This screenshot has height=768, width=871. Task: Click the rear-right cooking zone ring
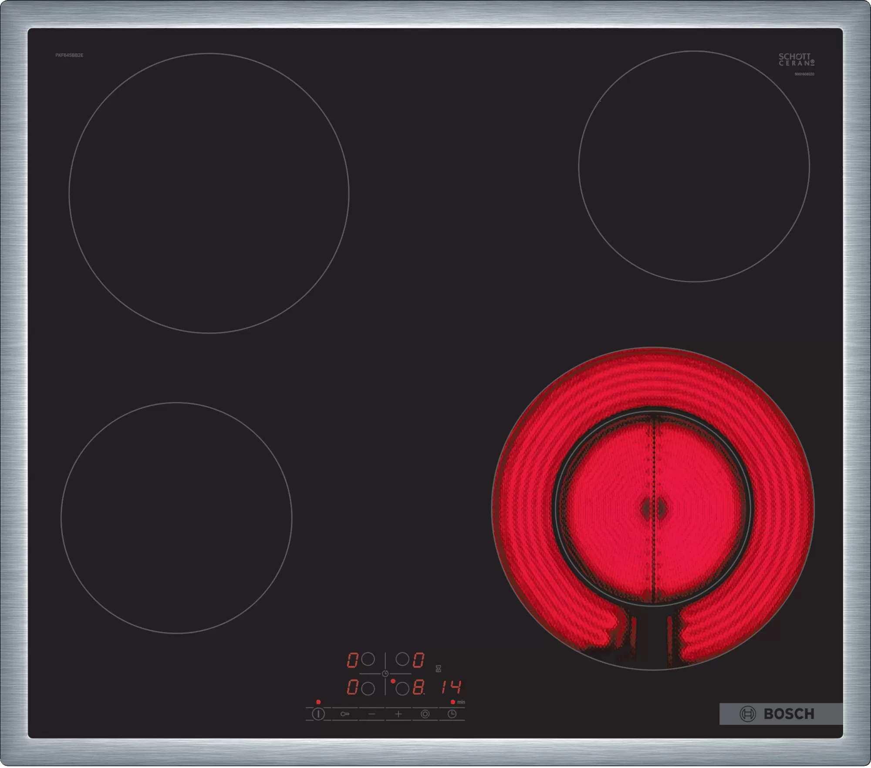click(694, 166)
